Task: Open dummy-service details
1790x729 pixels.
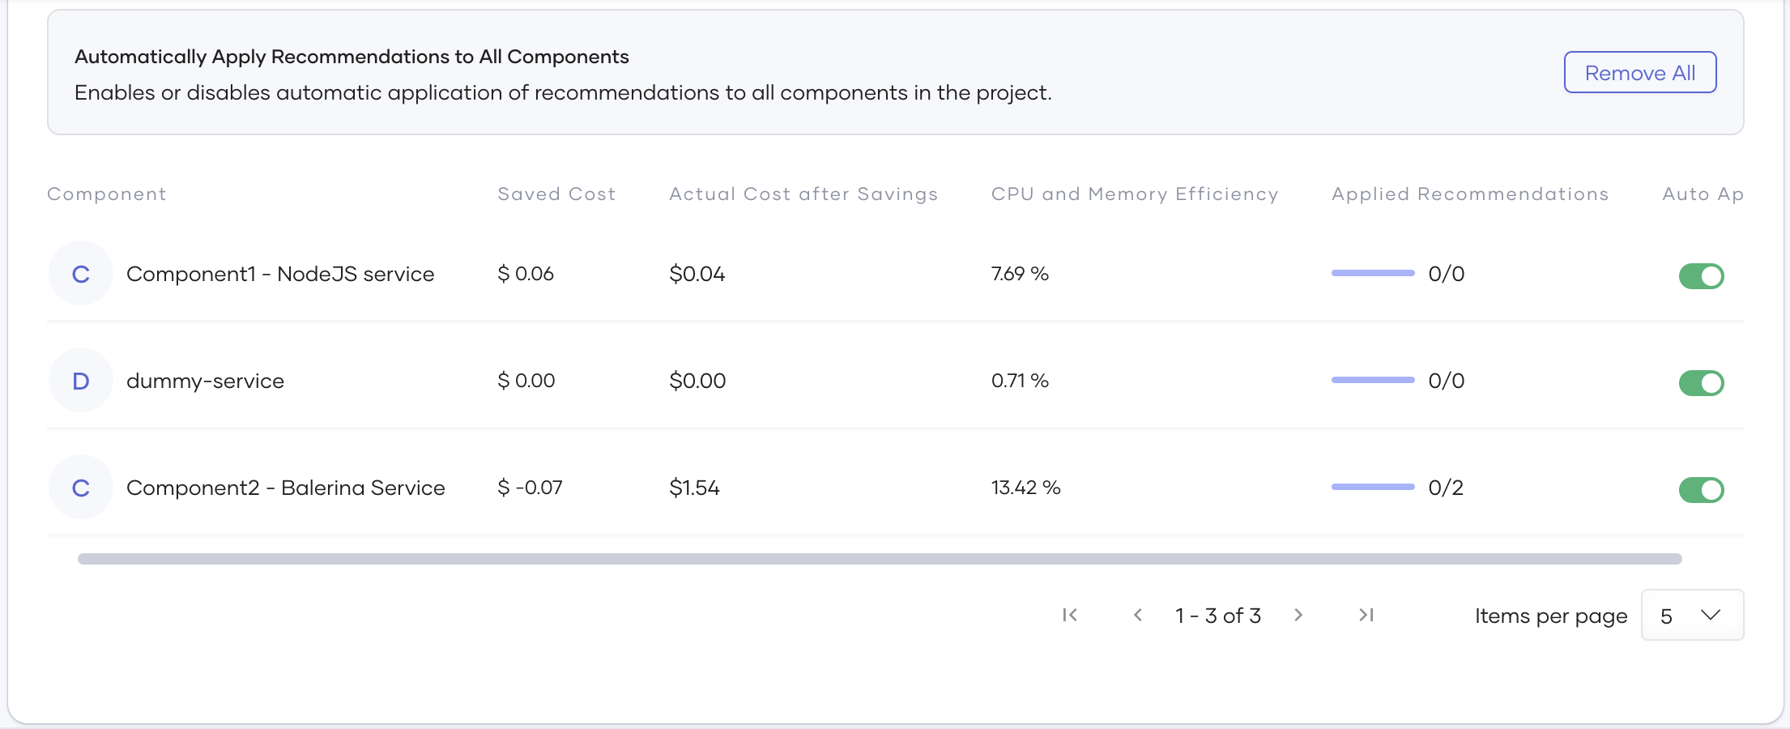Action: tap(205, 380)
